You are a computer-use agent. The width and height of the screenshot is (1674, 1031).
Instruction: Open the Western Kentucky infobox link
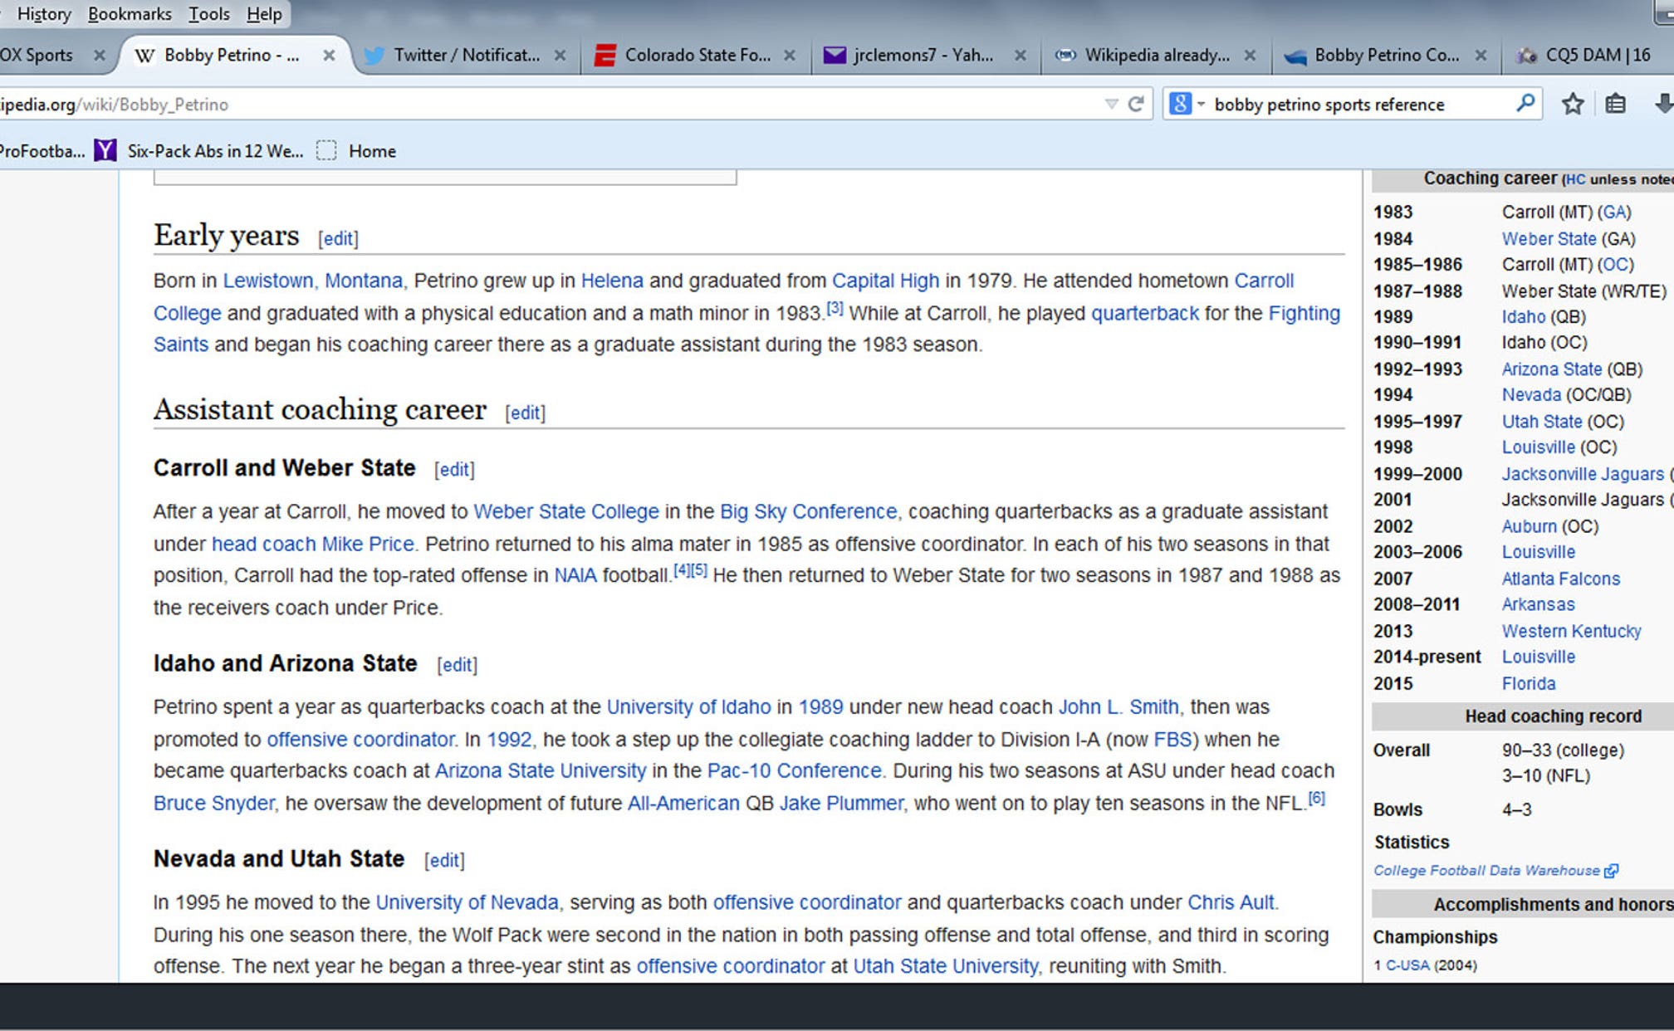[x=1571, y=631]
